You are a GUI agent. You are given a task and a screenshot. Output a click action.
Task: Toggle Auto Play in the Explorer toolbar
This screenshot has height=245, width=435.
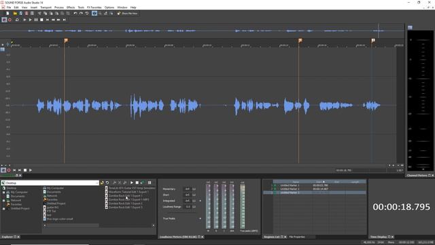[143, 183]
